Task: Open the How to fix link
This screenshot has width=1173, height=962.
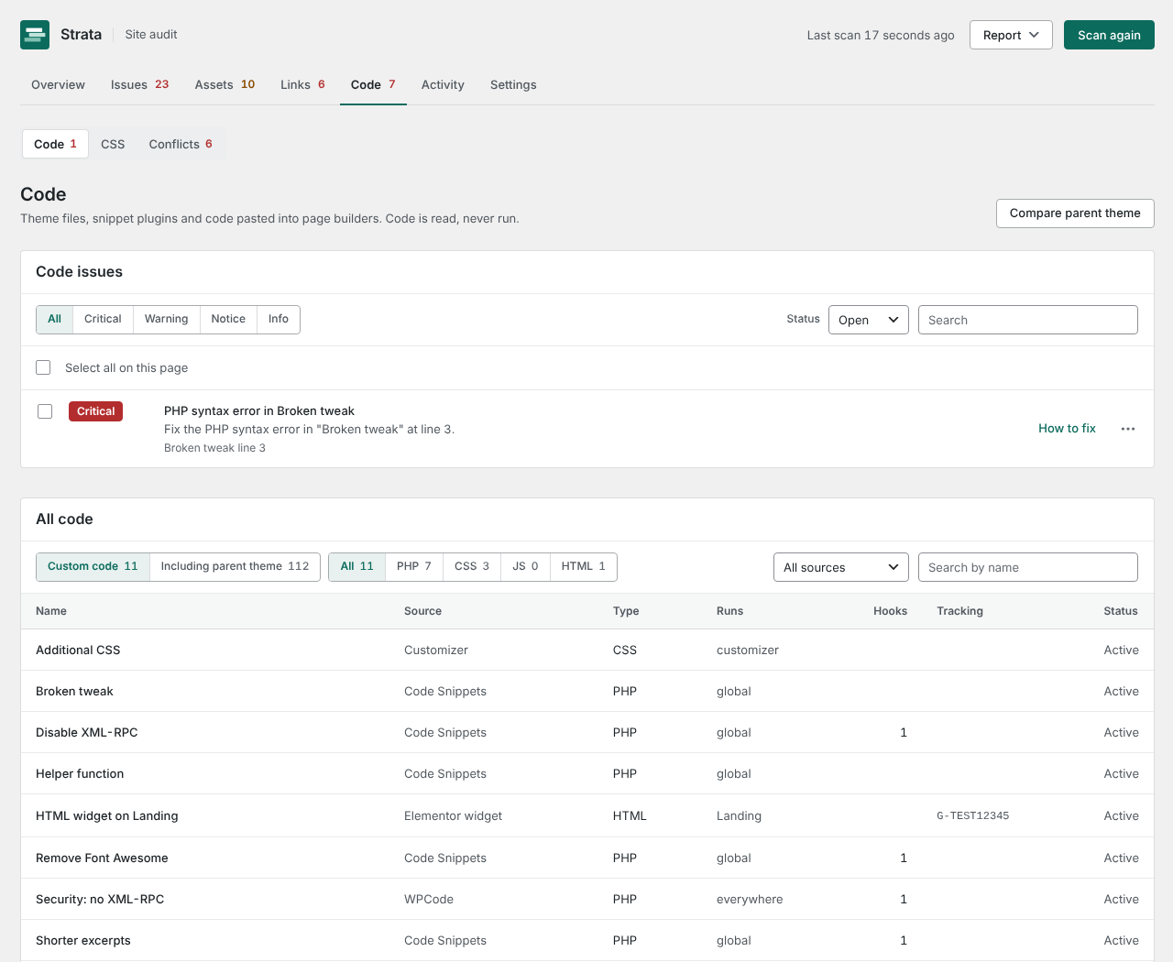Action: (x=1067, y=428)
